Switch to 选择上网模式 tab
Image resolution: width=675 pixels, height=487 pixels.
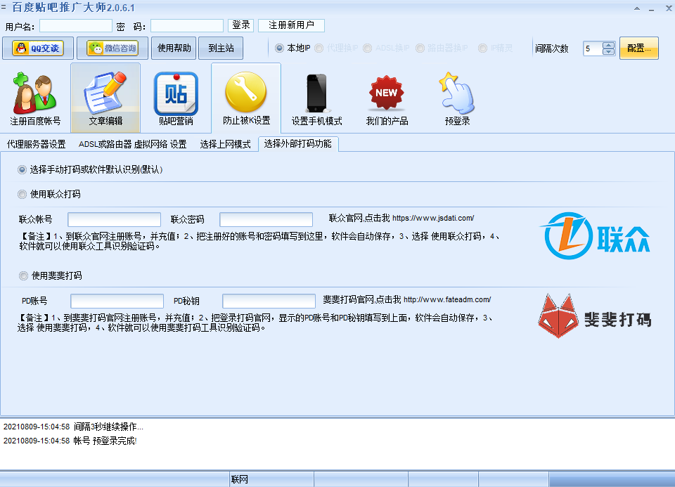[225, 144]
